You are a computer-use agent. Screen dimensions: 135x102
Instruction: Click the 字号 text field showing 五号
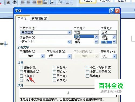coord(109,32)
